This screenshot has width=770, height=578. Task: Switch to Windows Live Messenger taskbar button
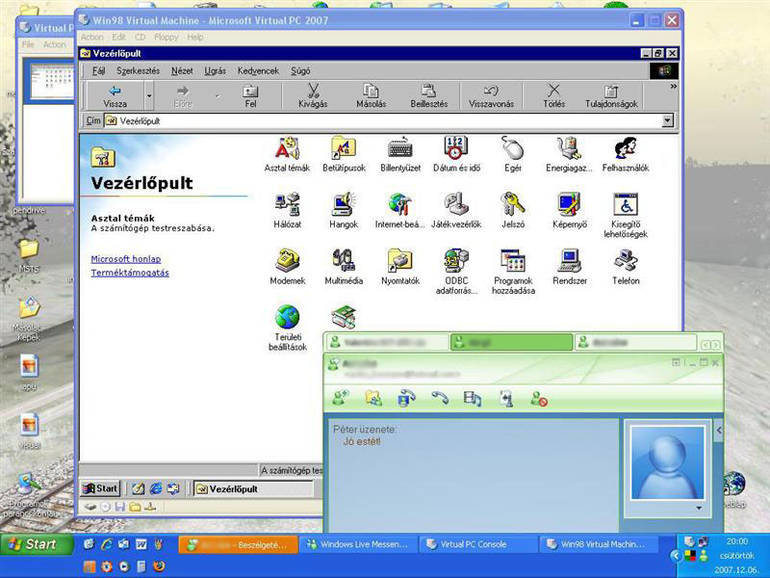[357, 544]
